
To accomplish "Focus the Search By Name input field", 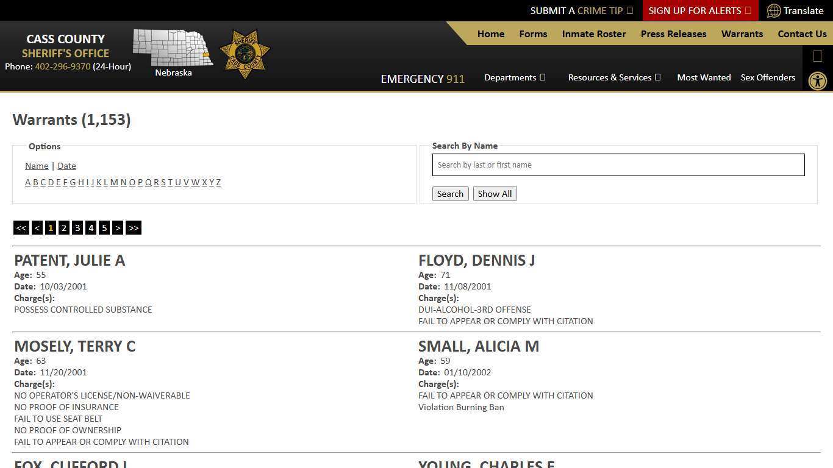I will (618, 165).
